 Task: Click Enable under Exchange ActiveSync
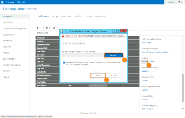[x=144, y=52]
